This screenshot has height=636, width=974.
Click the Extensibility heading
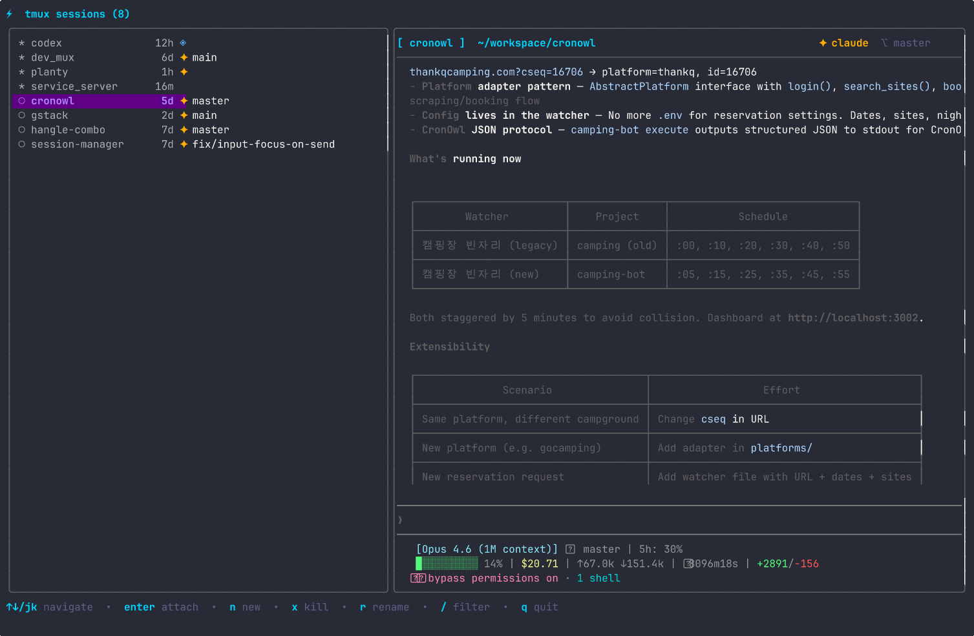[x=449, y=347]
